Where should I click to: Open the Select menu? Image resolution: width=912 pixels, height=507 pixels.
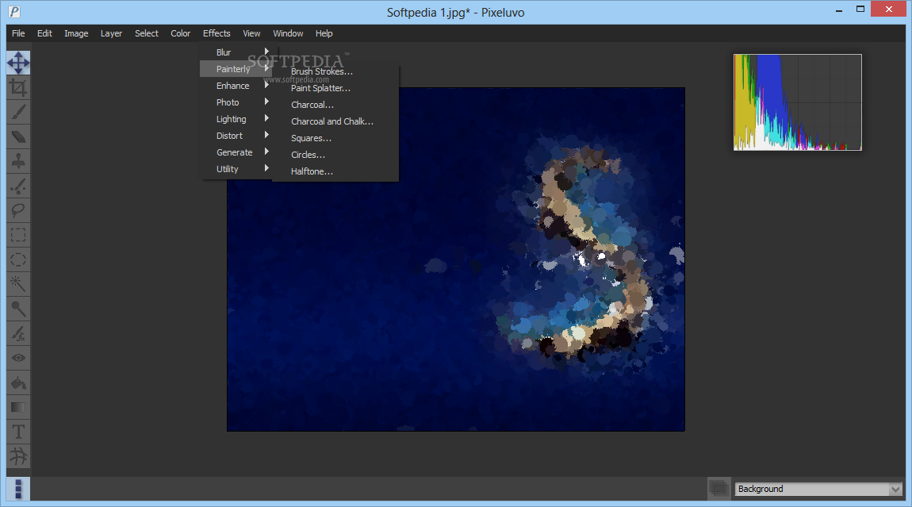coord(147,33)
